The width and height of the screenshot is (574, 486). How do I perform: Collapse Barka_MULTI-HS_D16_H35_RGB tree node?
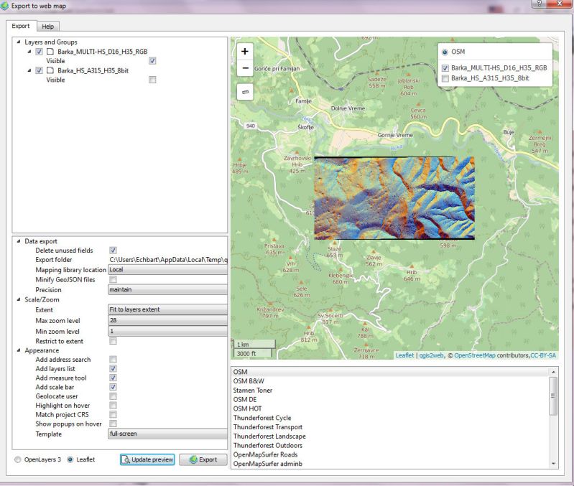[x=29, y=52]
